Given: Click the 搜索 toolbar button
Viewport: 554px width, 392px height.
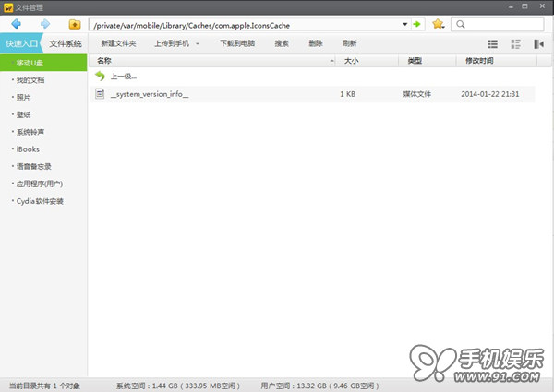Looking at the screenshot, I should [x=282, y=43].
